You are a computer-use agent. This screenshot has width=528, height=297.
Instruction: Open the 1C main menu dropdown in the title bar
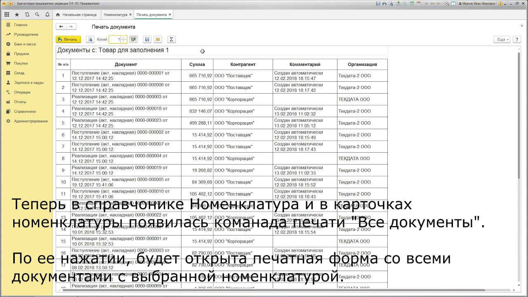[11, 3]
